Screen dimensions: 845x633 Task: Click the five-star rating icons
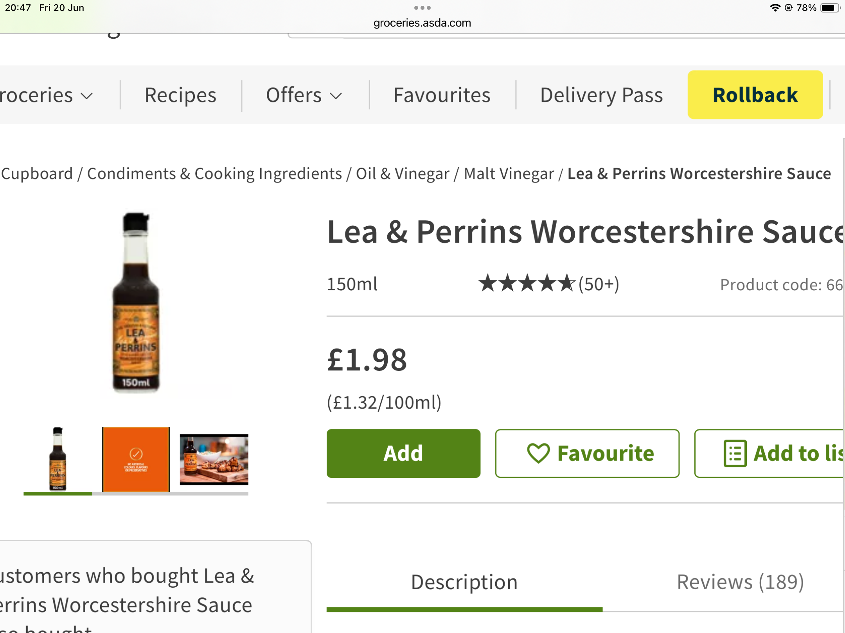pyautogui.click(x=527, y=283)
